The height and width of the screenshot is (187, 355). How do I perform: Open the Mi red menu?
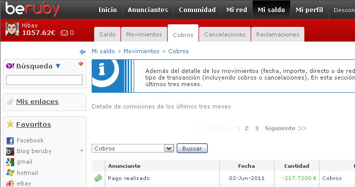(236, 10)
